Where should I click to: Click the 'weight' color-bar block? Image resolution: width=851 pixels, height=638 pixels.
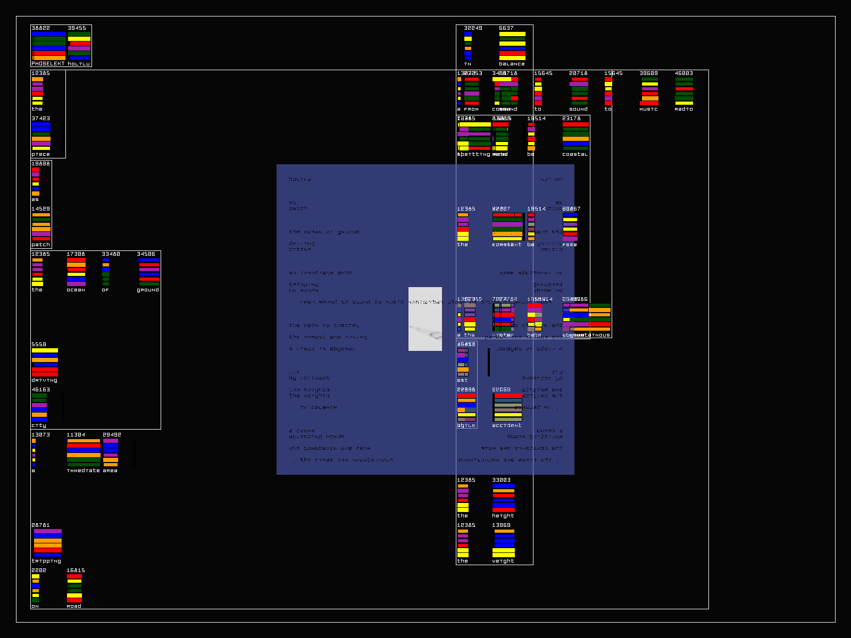click(503, 543)
